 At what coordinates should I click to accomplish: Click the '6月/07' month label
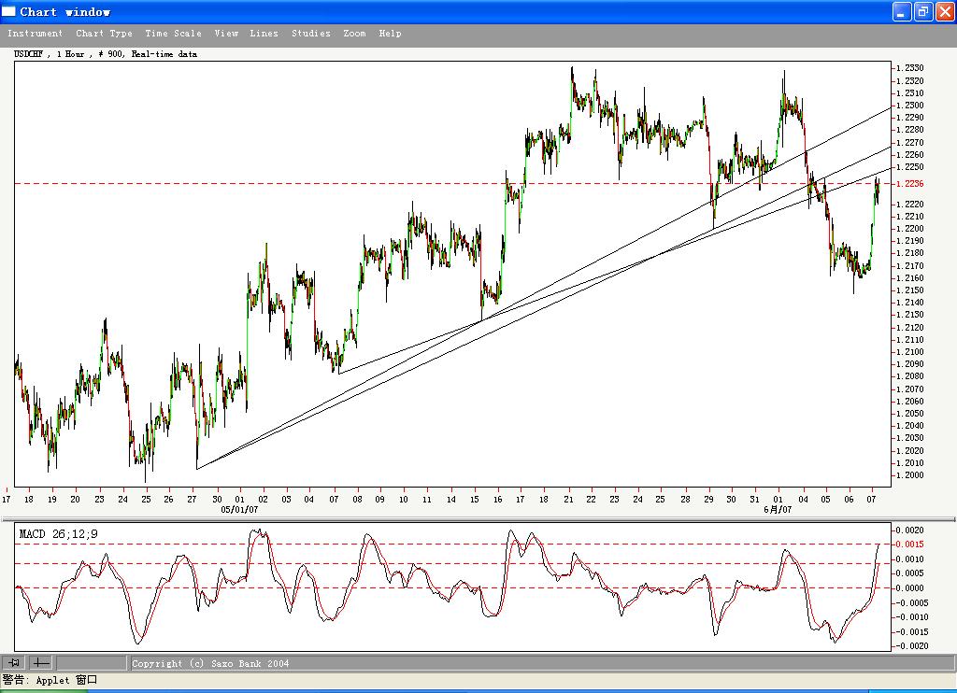(x=778, y=509)
